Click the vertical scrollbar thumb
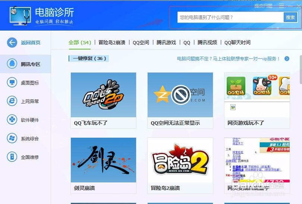The height and width of the screenshot is (204, 302). point(301,70)
